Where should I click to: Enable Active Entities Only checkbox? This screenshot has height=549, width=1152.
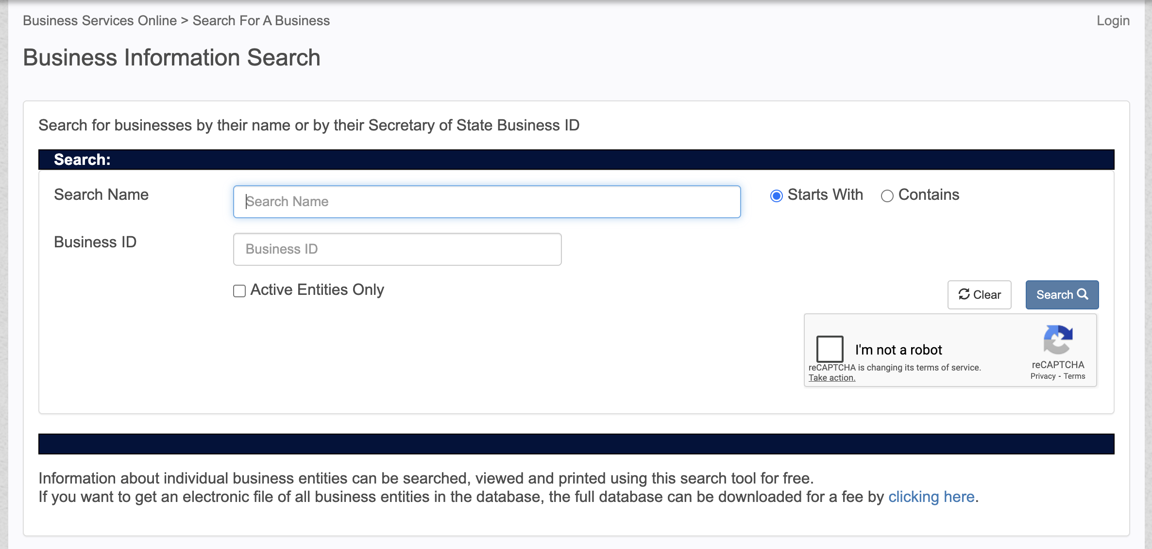239,291
